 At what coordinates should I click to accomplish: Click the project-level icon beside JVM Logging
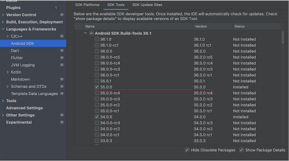click(x=62, y=65)
